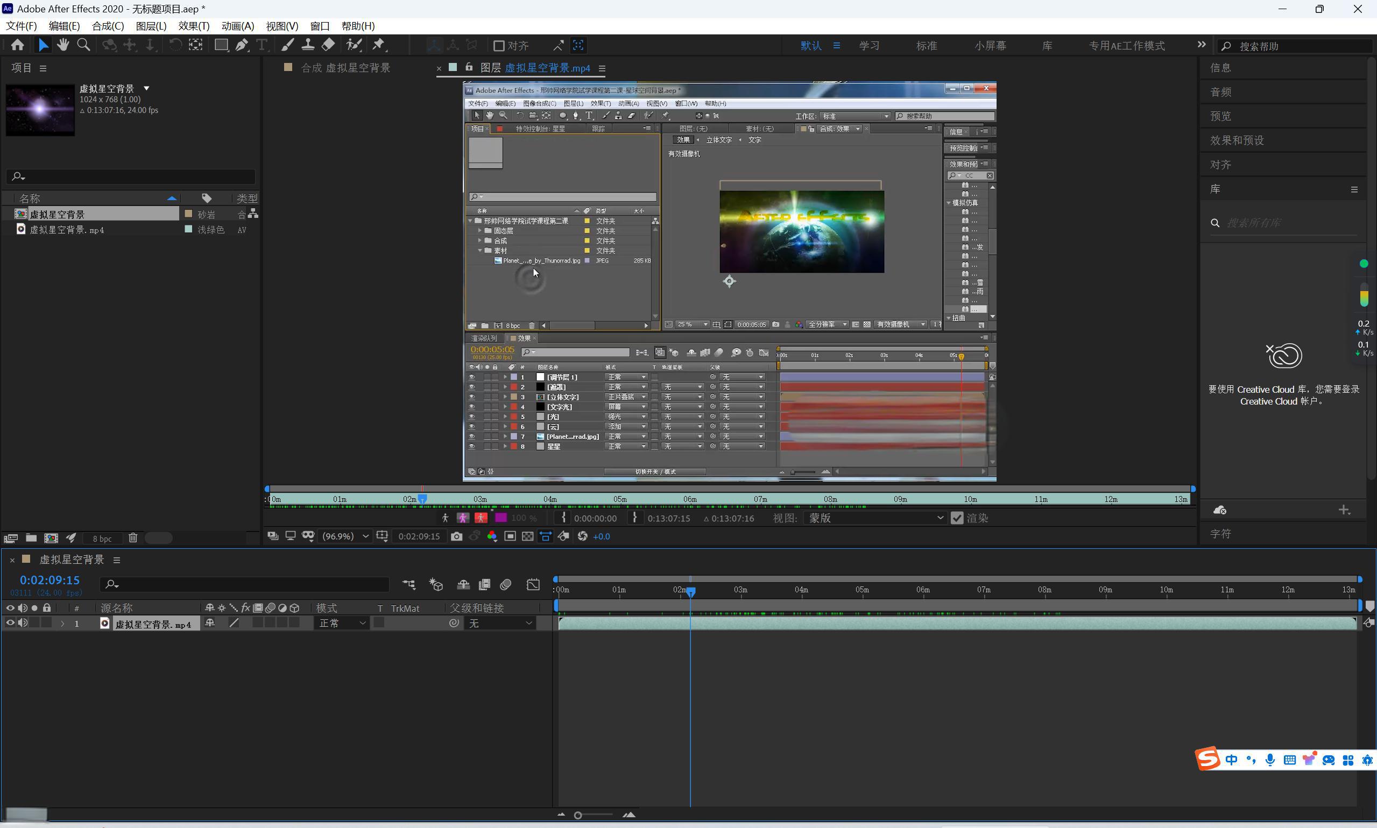
Task: Click the timeline zoom slider handle
Action: (578, 815)
